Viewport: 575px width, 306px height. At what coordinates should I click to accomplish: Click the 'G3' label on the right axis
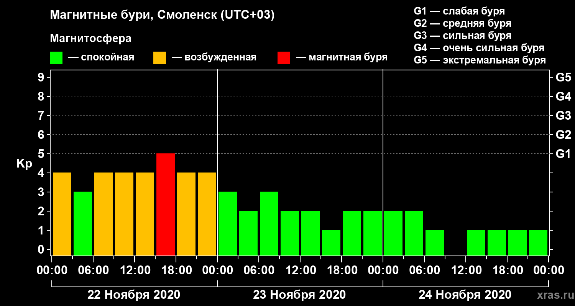point(563,116)
